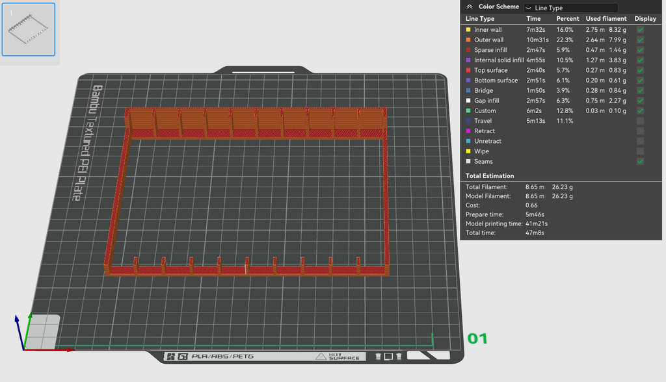Click the Inner wall row label

[x=488, y=30]
